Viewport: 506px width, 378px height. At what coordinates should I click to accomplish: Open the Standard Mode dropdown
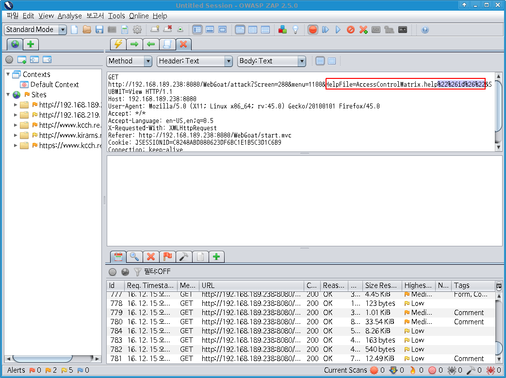(x=35, y=30)
